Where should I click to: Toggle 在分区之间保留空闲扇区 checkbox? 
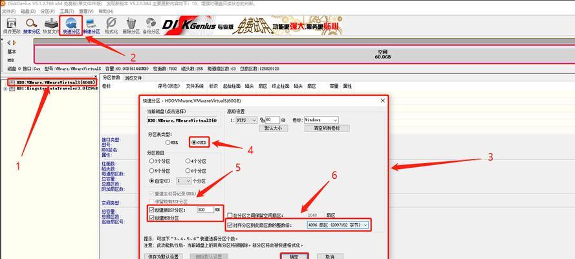[x=230, y=216]
